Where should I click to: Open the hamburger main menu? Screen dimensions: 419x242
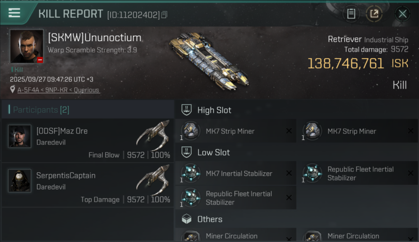15,13
